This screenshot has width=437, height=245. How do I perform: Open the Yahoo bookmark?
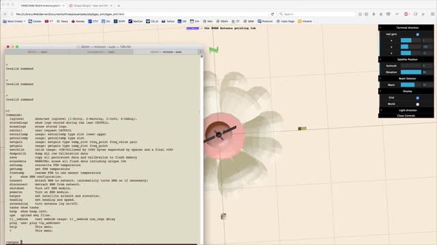(168, 21)
